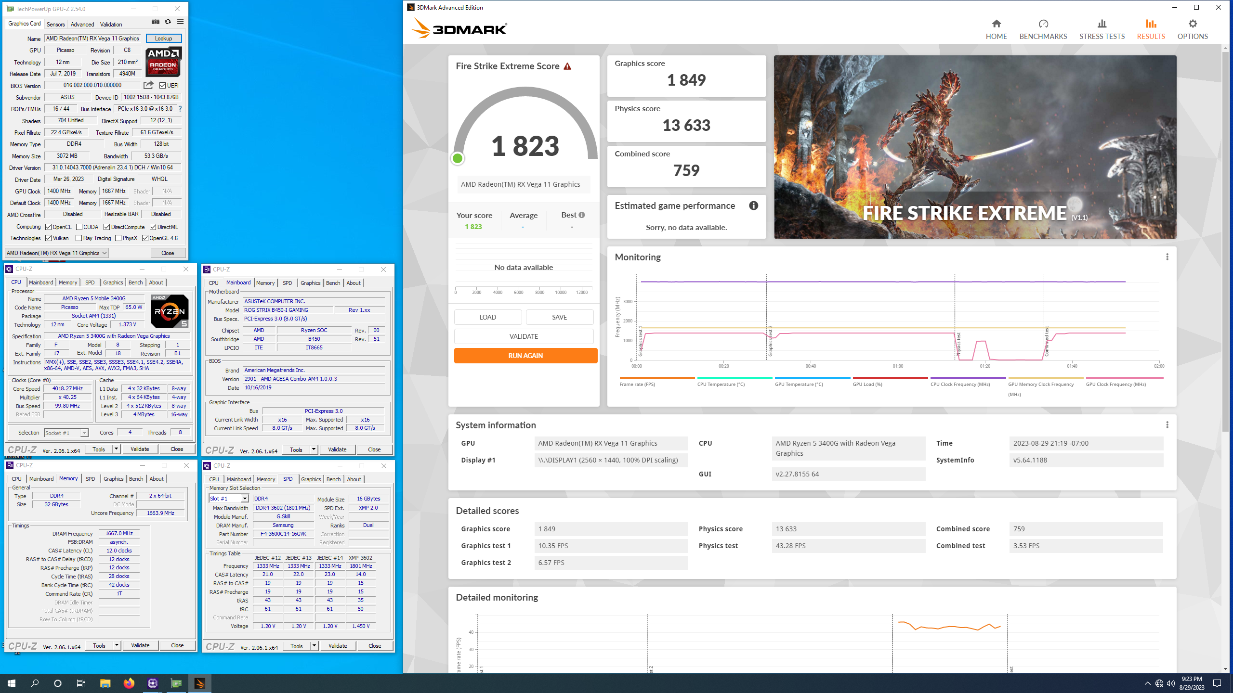Click the Bus Interface question mark
This screenshot has height=693, width=1233.
(x=180, y=109)
